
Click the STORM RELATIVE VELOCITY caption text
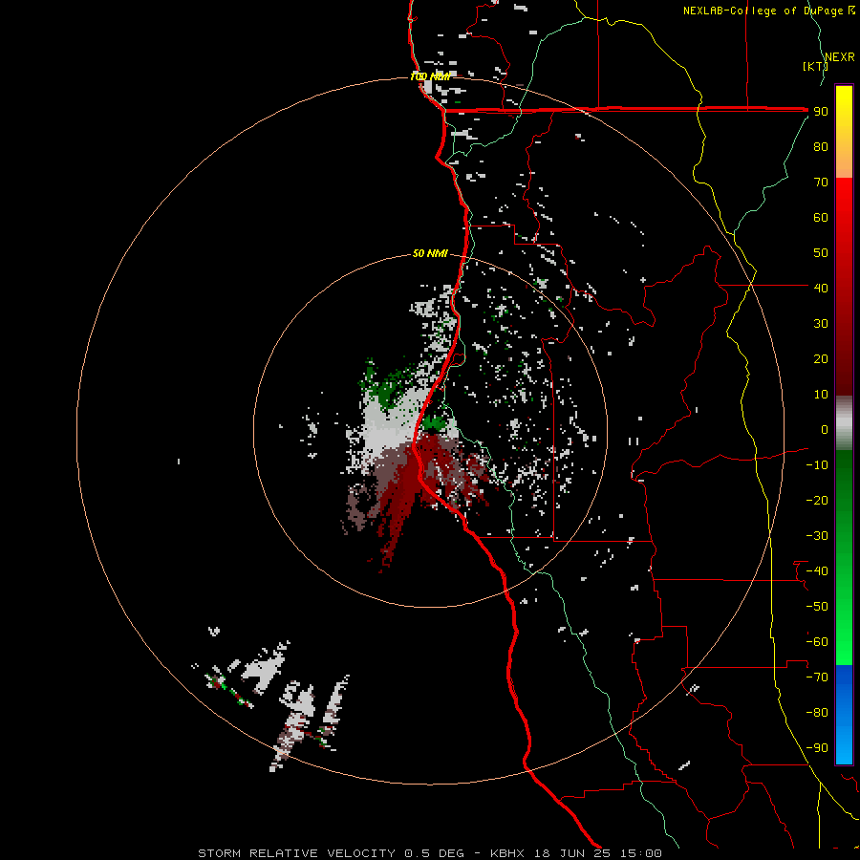pyautogui.click(x=297, y=853)
